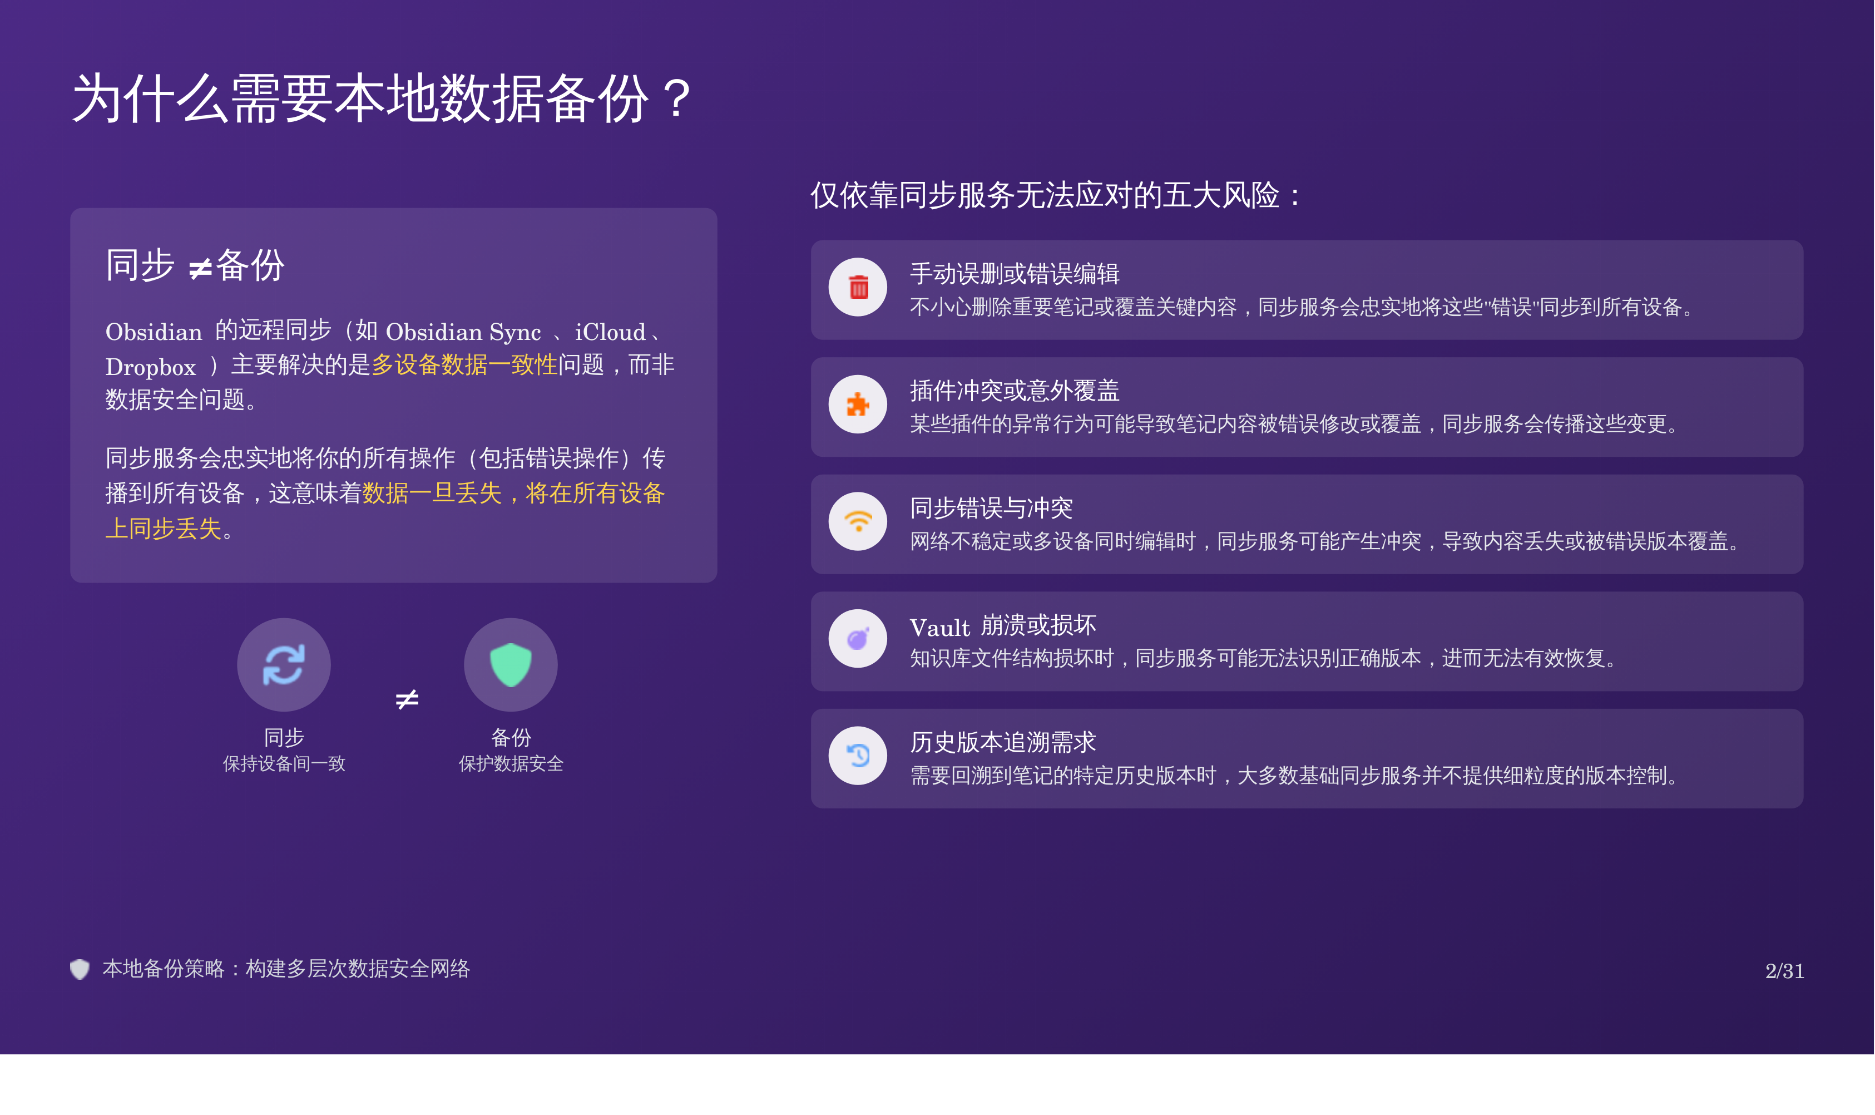The image size is (1875, 1115).
Task: Click the orange puzzle piece plugin icon
Action: [x=858, y=404]
